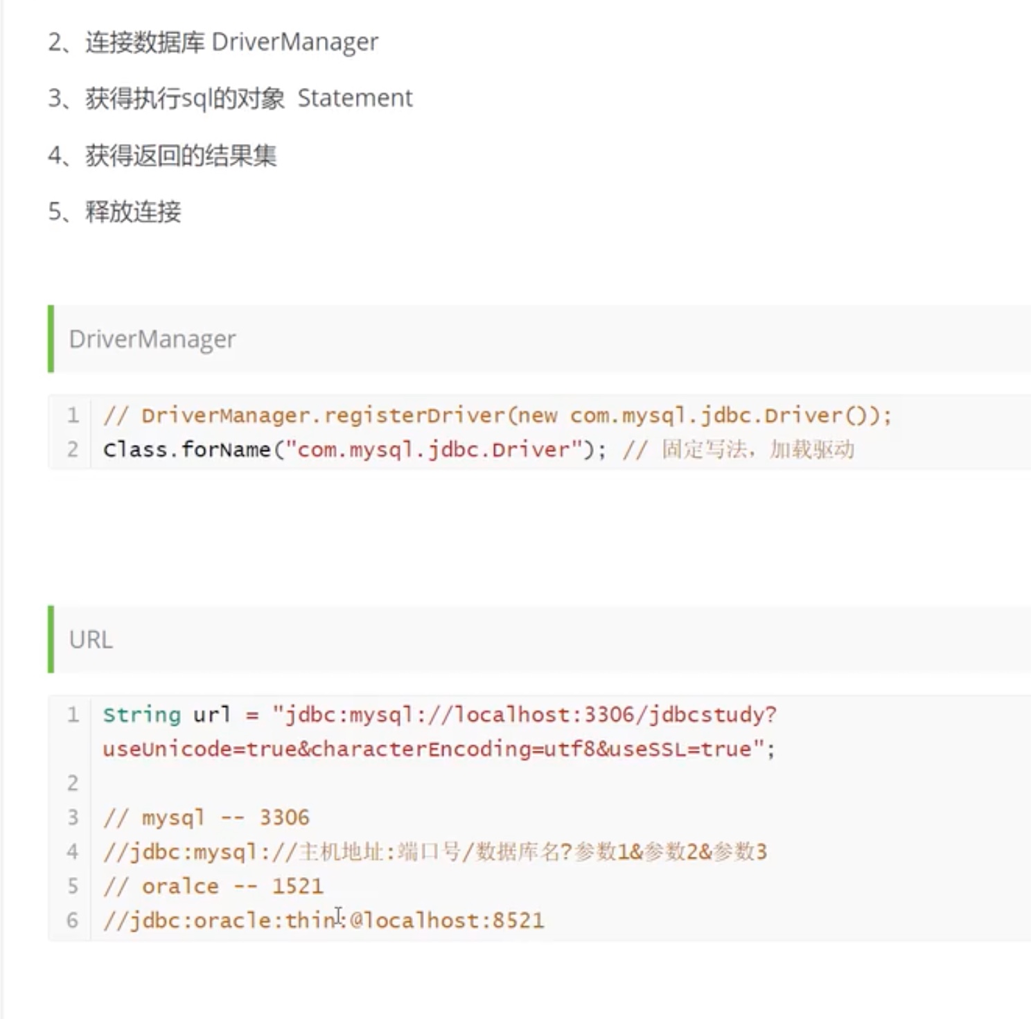The image size is (1031, 1019).
Task: Click the useUnicode=true URL parameter line
Action: [x=438, y=749]
